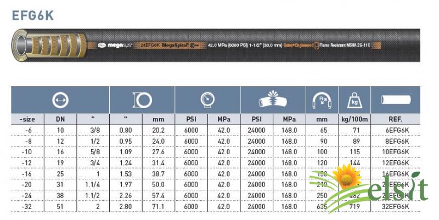Screen dimensions: 439x220
Task: Select the burst pressure hose icon
Action: pos(273,100)
